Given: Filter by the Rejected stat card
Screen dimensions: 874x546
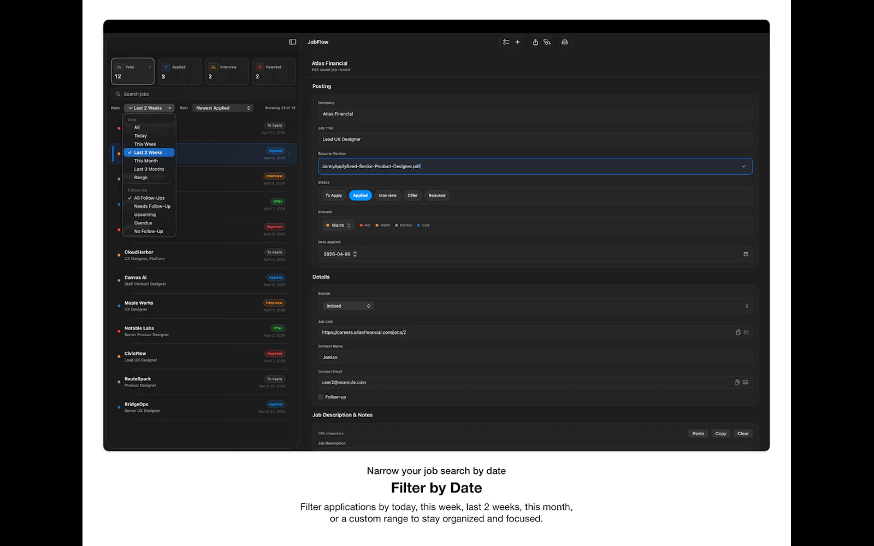Looking at the screenshot, I should (x=274, y=72).
